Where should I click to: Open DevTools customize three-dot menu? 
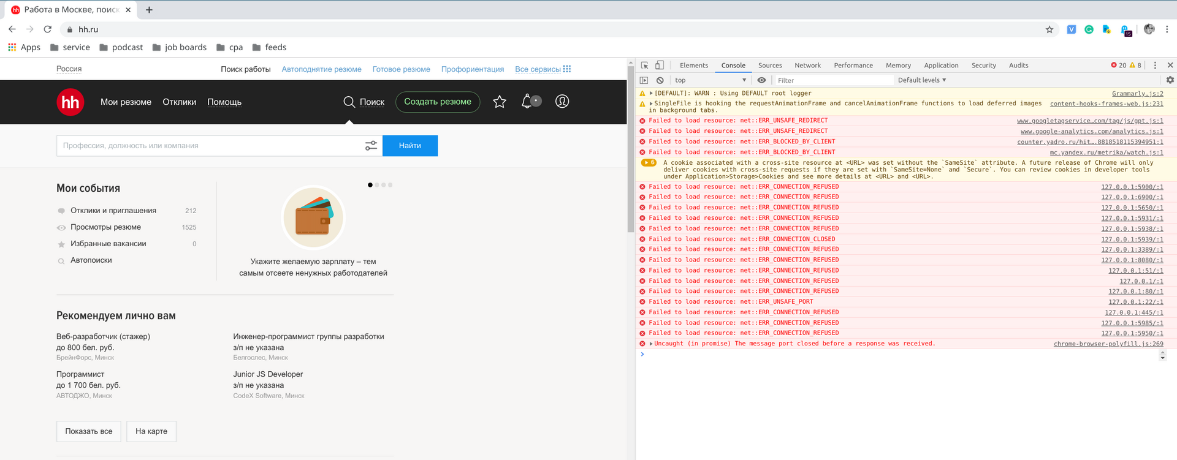(1155, 65)
